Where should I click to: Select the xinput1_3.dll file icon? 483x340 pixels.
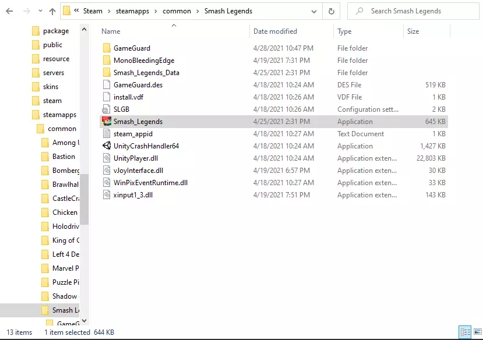[x=107, y=195]
